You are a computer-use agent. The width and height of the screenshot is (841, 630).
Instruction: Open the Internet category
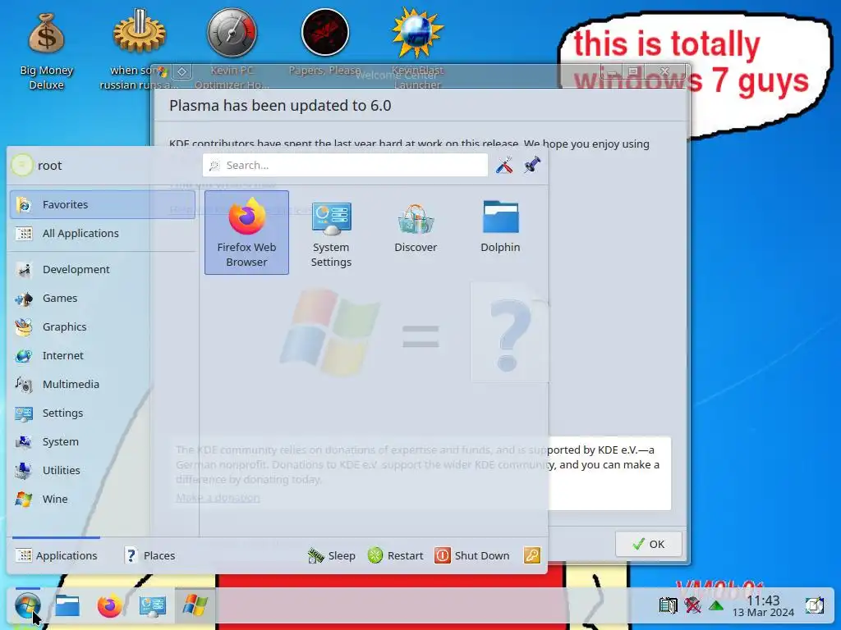[x=103, y=356]
